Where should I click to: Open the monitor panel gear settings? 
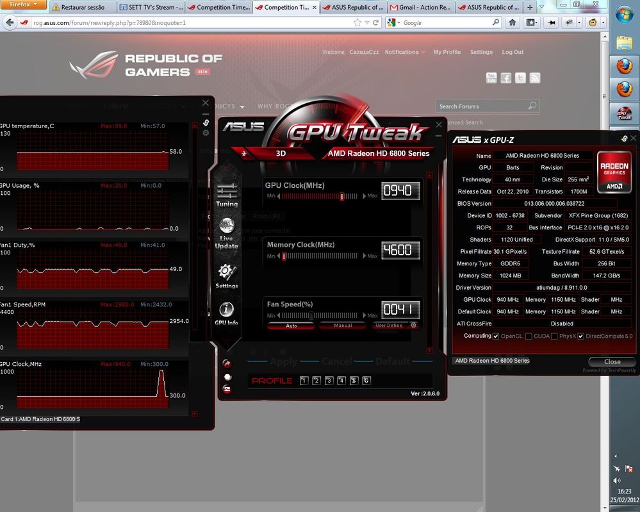click(x=206, y=133)
